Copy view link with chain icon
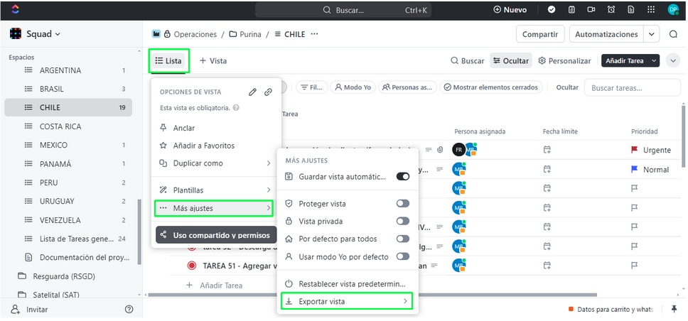688x321 pixels. (268, 92)
